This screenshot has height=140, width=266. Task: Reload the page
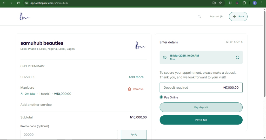tap(18, 3)
